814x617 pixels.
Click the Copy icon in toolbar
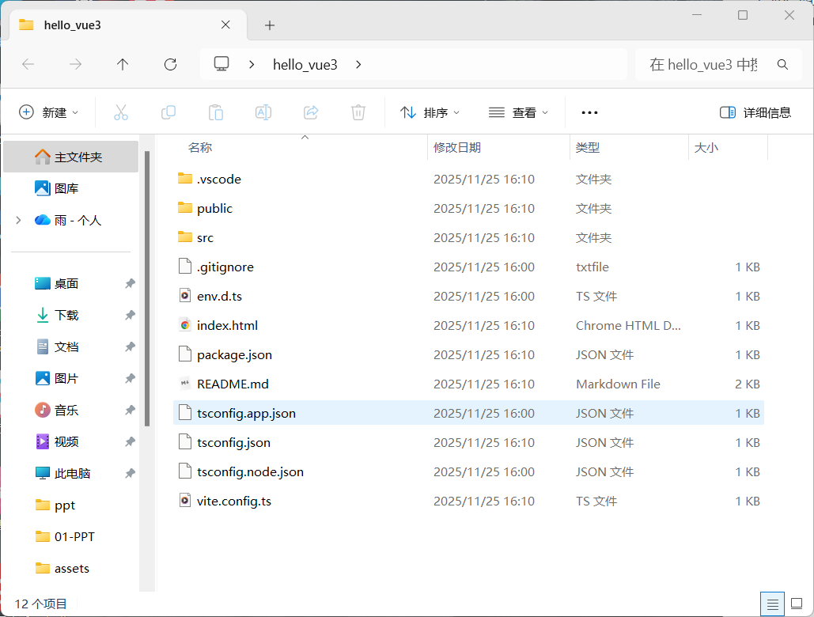[168, 112]
